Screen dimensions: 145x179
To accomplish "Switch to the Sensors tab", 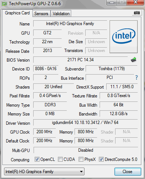I will coord(41,14).
